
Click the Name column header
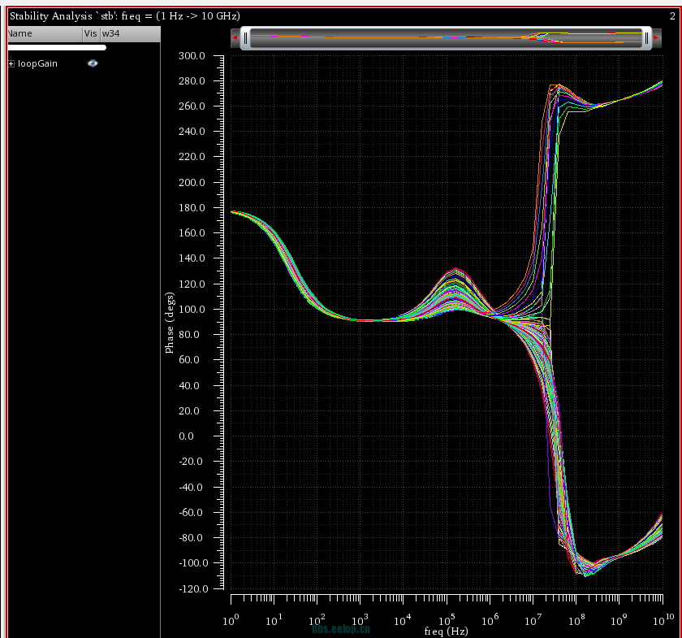45,33
